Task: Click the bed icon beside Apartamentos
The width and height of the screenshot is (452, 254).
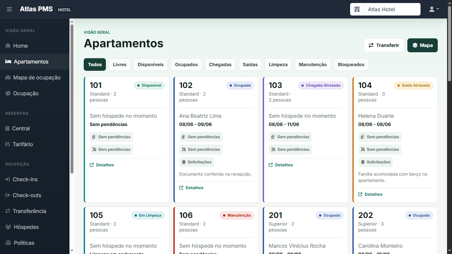Action: (x=8, y=62)
